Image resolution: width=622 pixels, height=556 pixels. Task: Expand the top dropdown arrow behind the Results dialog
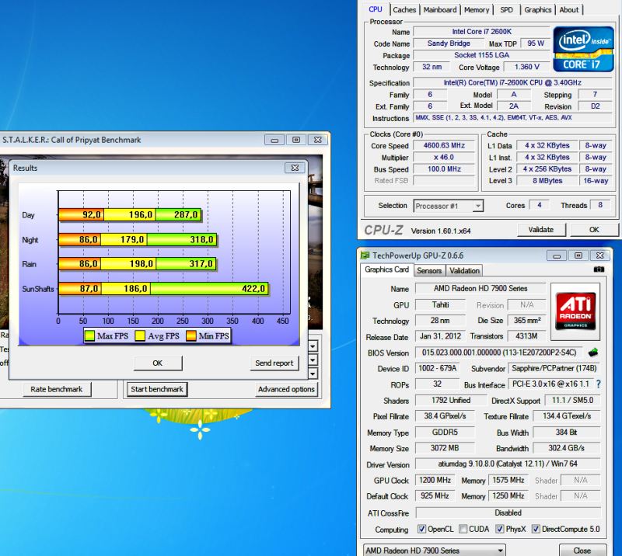coord(313,346)
